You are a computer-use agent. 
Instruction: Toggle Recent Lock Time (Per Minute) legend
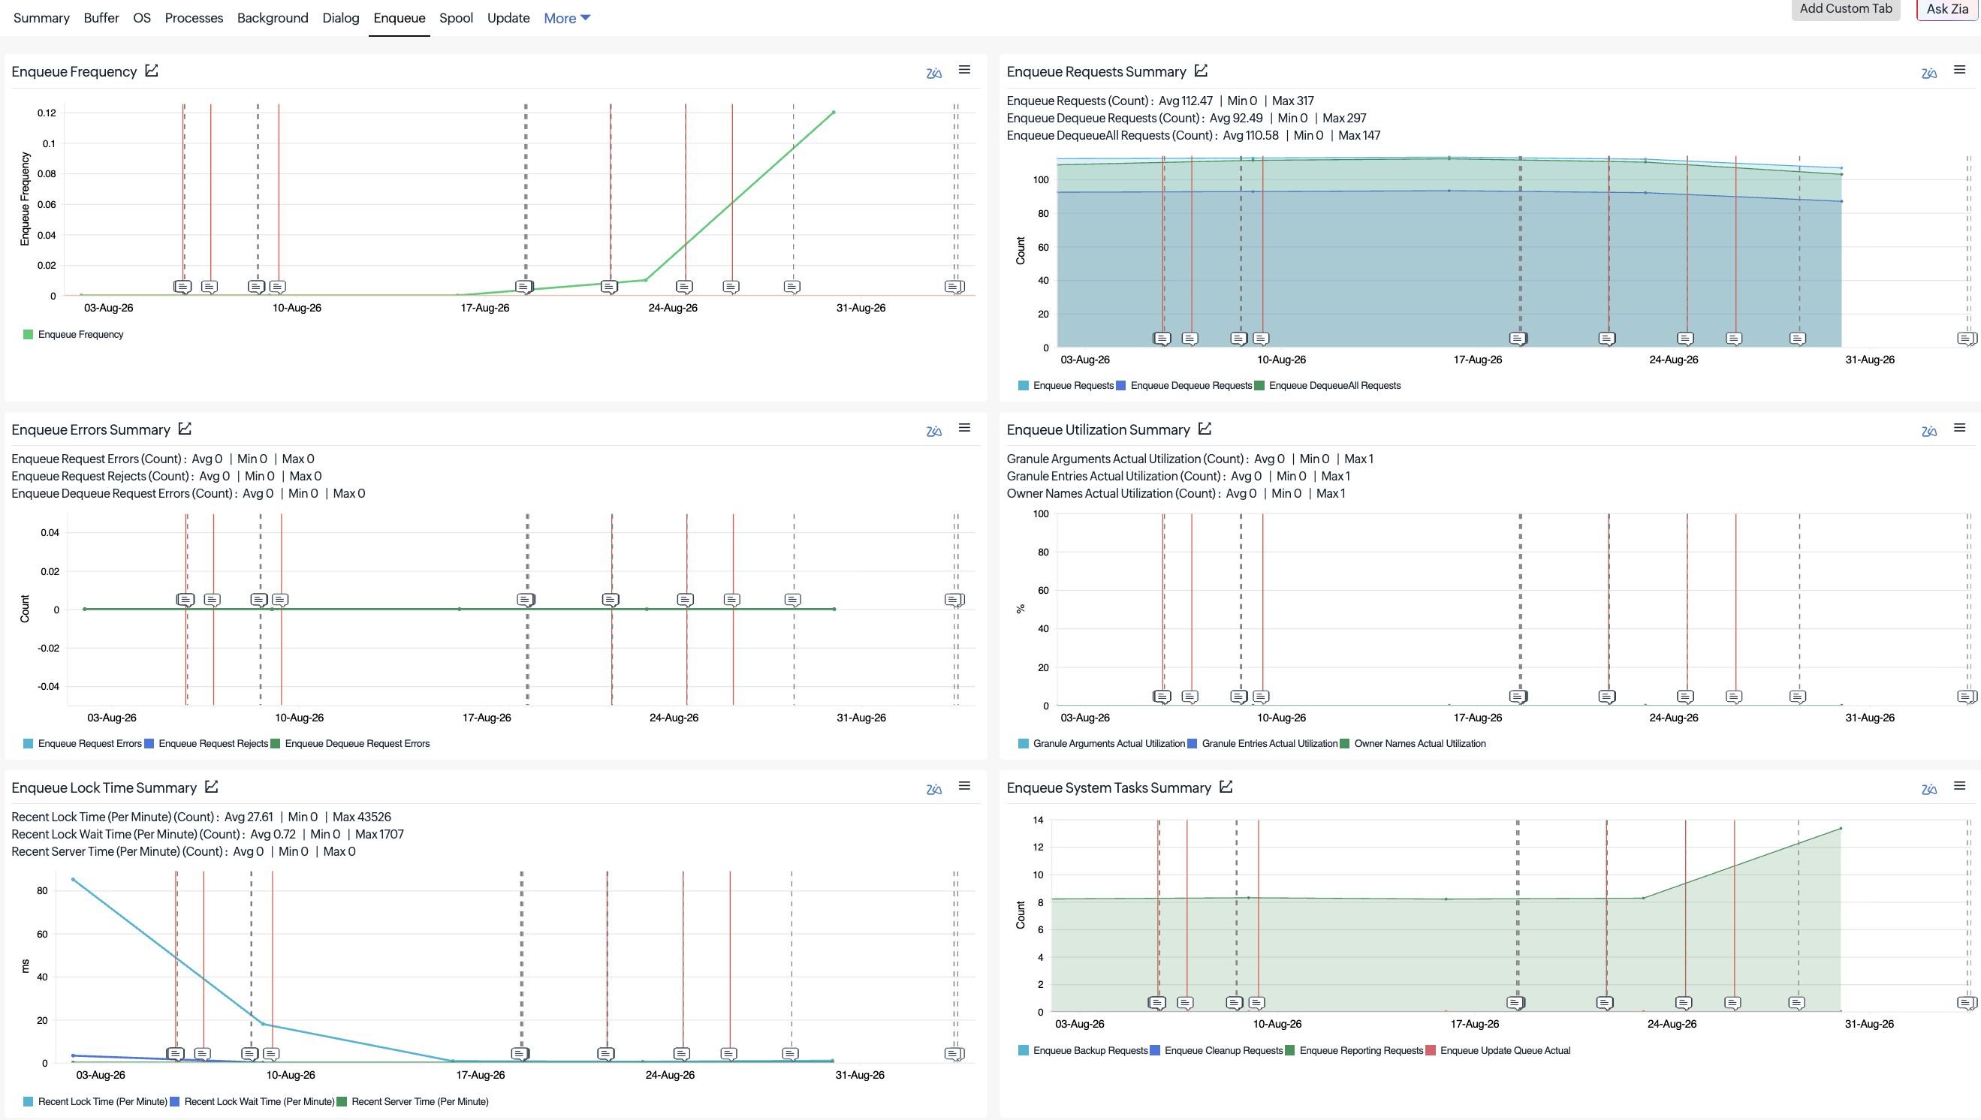95,1101
